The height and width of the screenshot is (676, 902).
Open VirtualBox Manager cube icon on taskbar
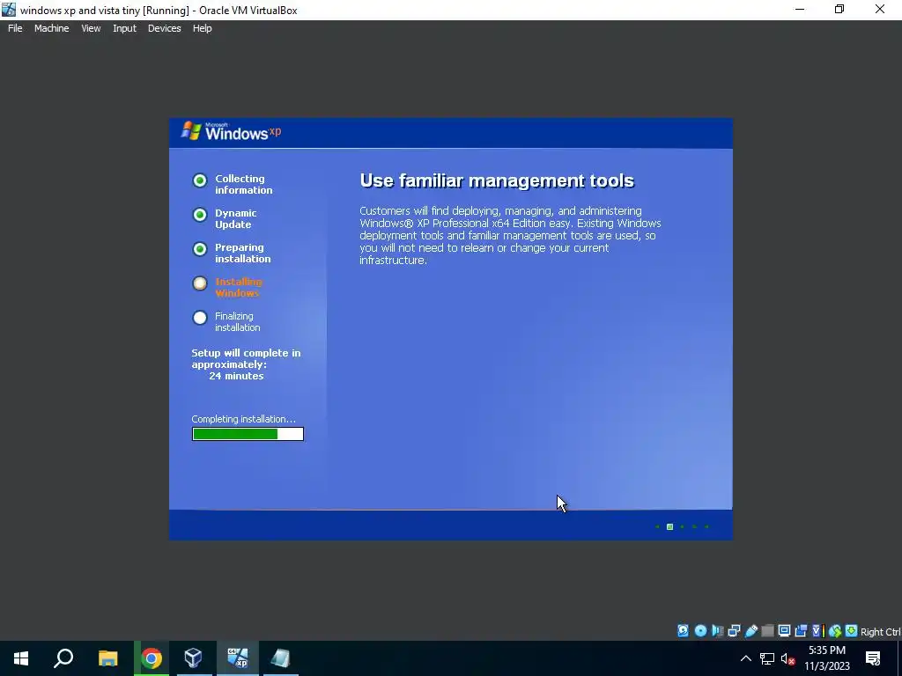(x=194, y=658)
